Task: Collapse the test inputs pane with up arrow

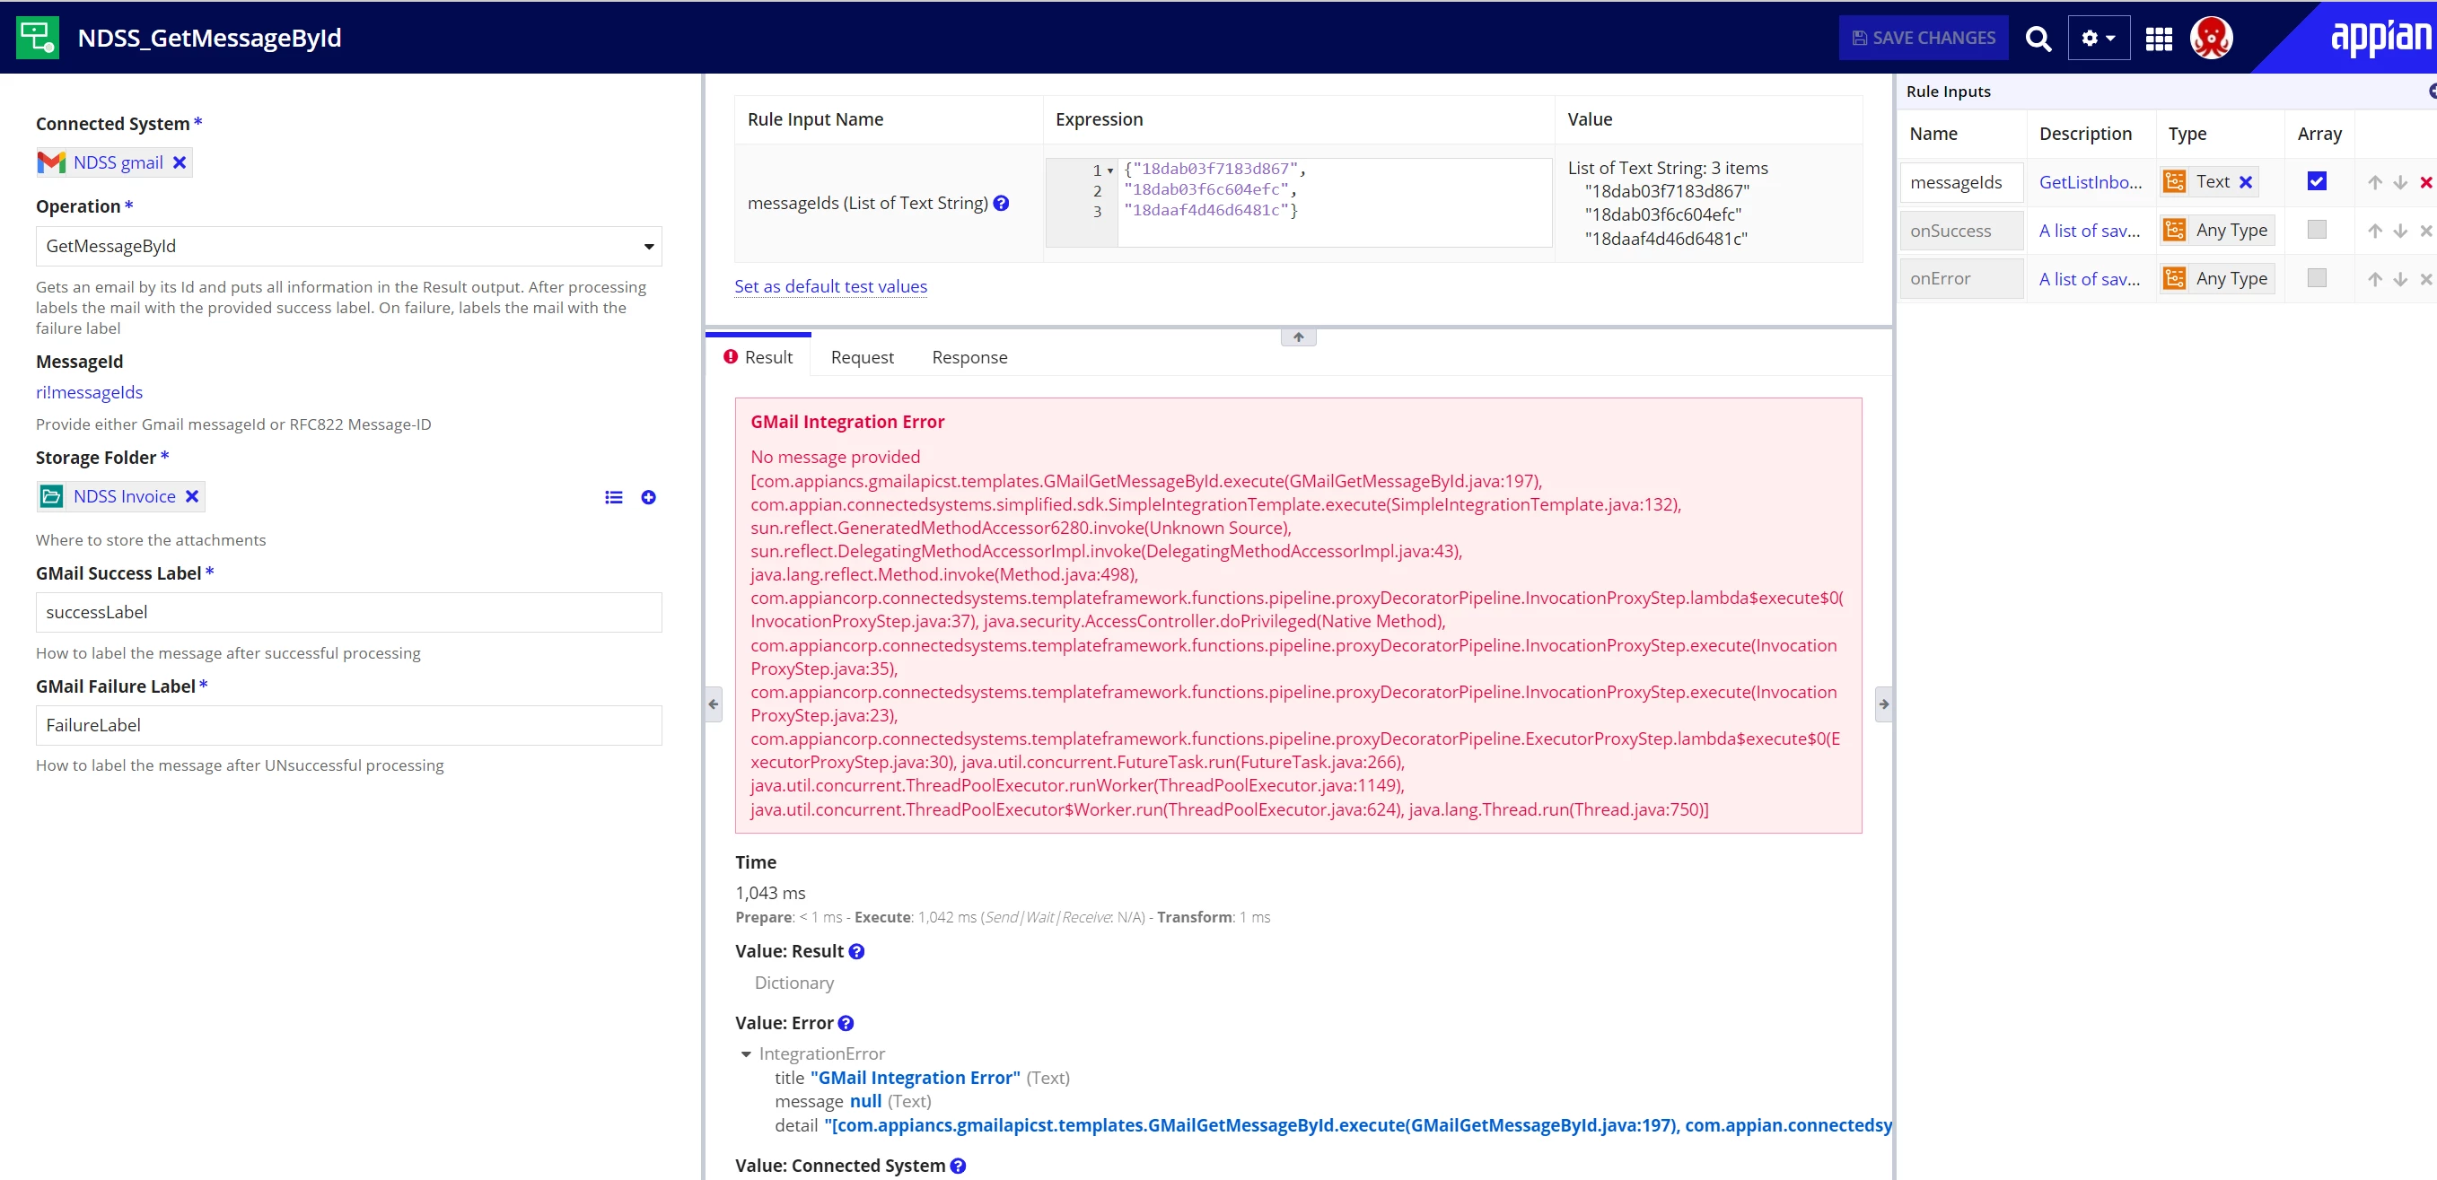Action: pyautogui.click(x=1298, y=337)
